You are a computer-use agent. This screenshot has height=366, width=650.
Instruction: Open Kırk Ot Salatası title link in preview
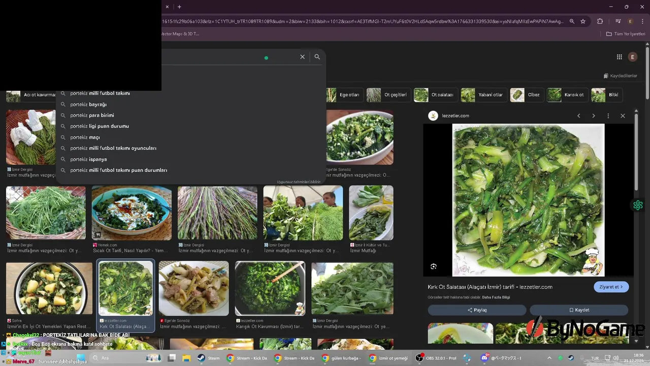coord(490,287)
